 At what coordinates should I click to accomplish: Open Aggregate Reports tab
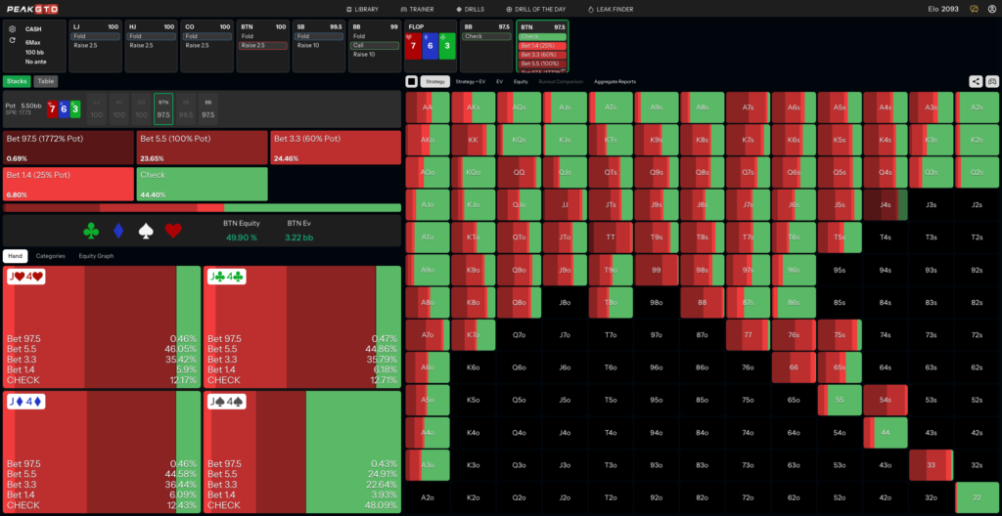tap(615, 82)
